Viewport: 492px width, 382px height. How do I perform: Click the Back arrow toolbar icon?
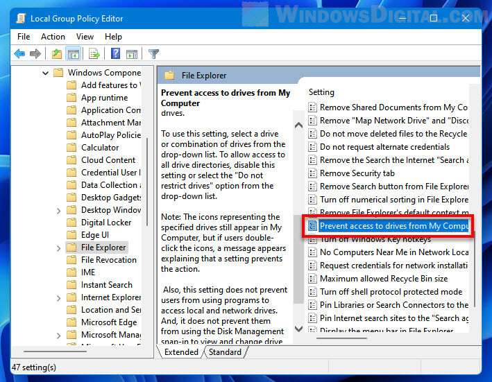[19, 53]
